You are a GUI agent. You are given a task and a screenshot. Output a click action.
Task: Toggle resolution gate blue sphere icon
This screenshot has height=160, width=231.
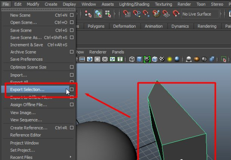click(x=90, y=59)
